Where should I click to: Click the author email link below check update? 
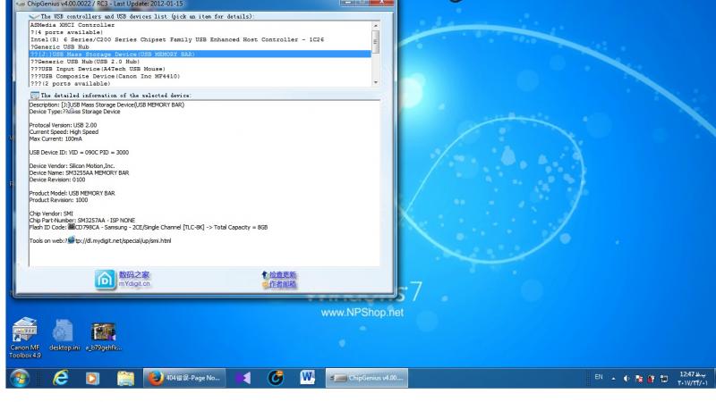pyautogui.click(x=282, y=284)
